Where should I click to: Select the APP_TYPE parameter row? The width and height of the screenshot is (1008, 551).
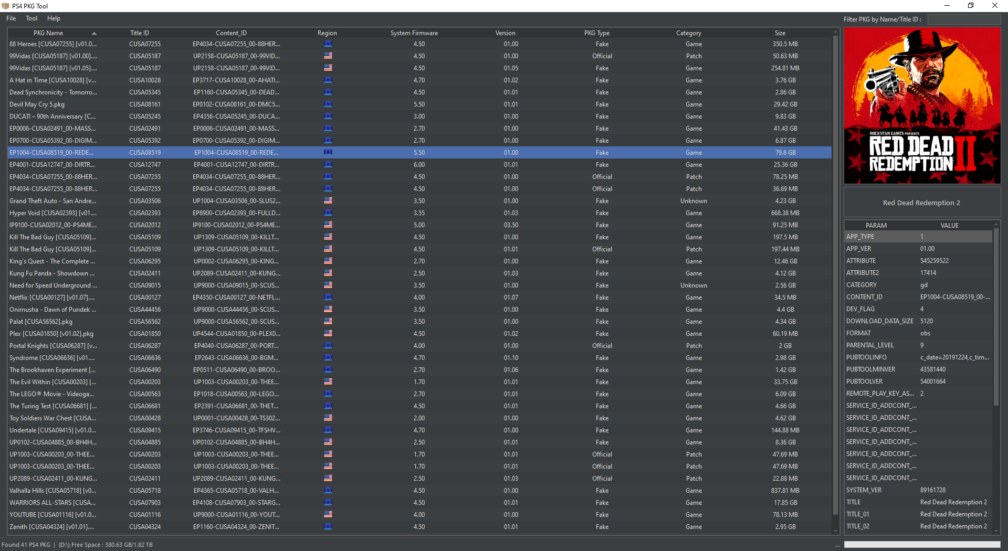(918, 237)
